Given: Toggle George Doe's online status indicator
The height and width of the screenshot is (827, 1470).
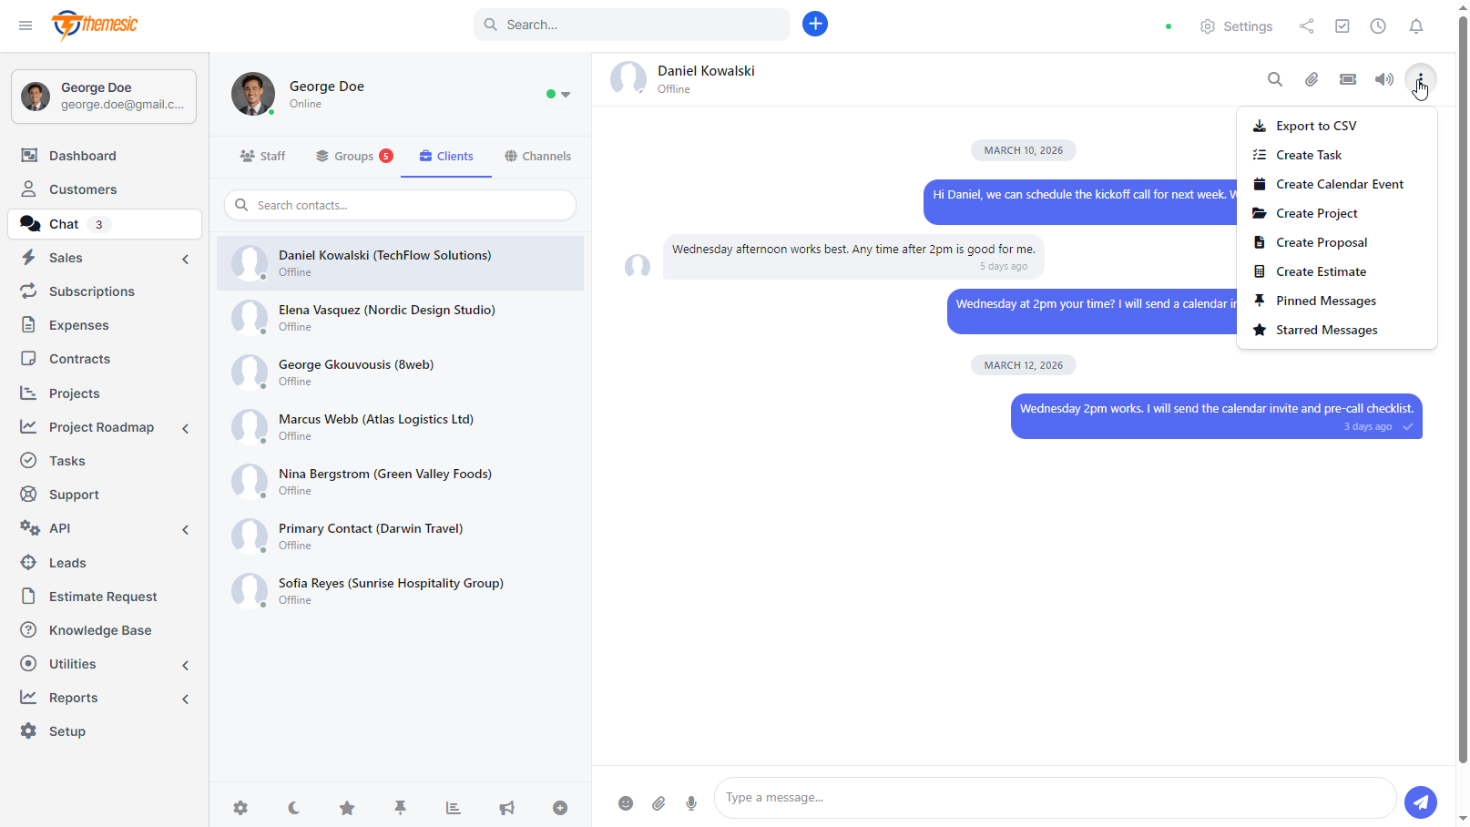Looking at the screenshot, I should coord(550,94).
